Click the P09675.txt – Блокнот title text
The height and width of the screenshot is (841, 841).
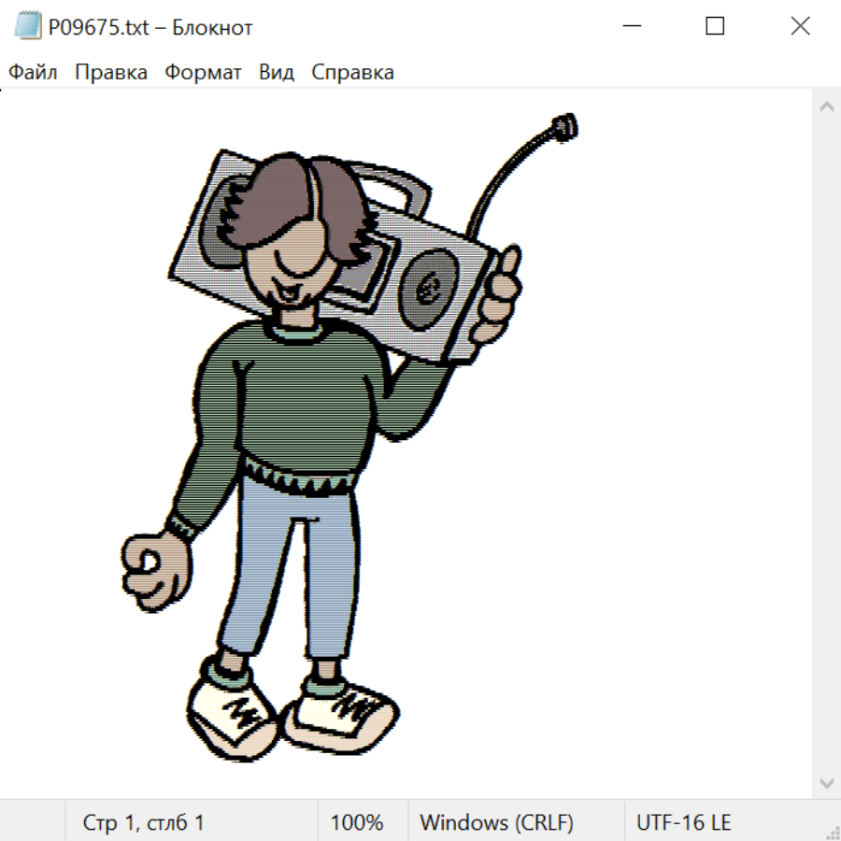point(150,28)
